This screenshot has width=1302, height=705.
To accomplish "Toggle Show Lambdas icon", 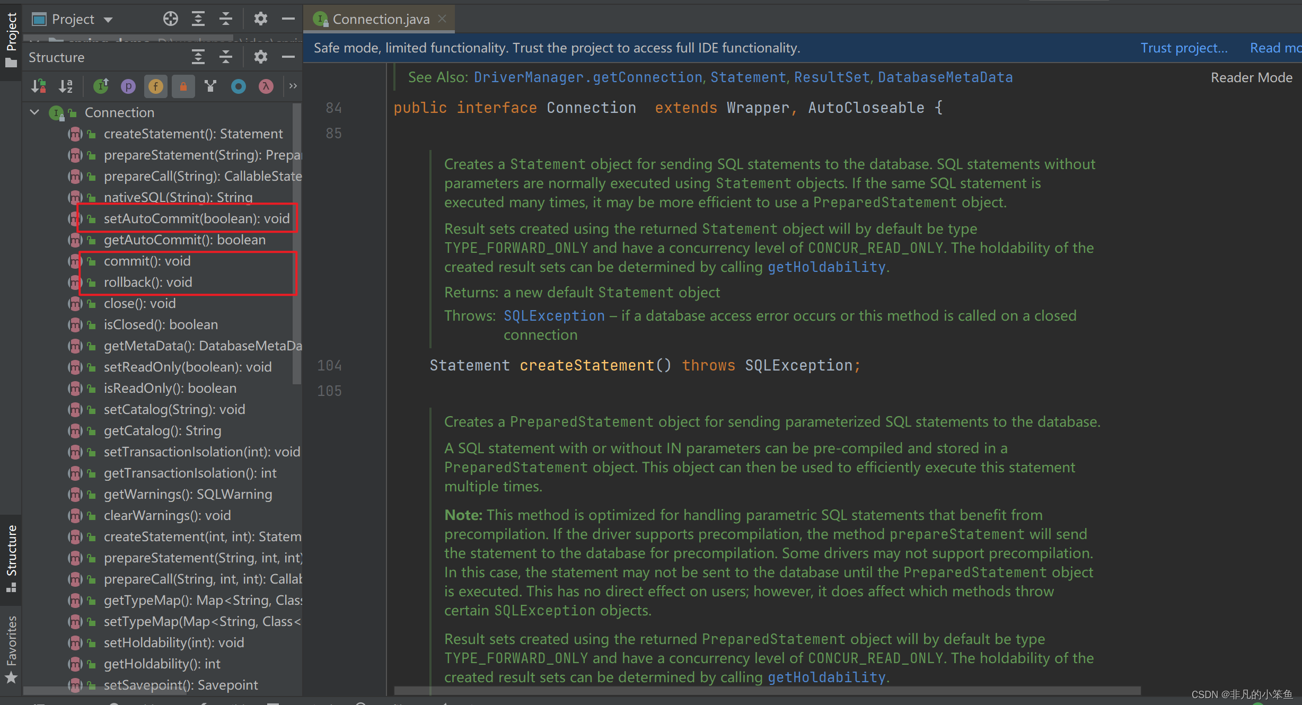I will tap(266, 86).
